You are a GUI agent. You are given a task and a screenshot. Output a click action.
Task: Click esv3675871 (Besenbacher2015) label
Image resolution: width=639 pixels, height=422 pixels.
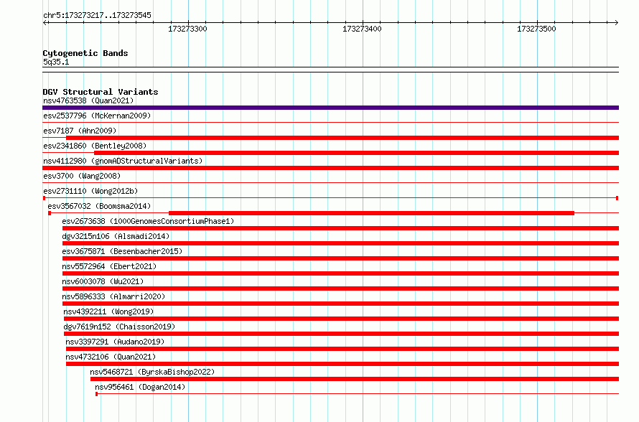tap(122, 251)
